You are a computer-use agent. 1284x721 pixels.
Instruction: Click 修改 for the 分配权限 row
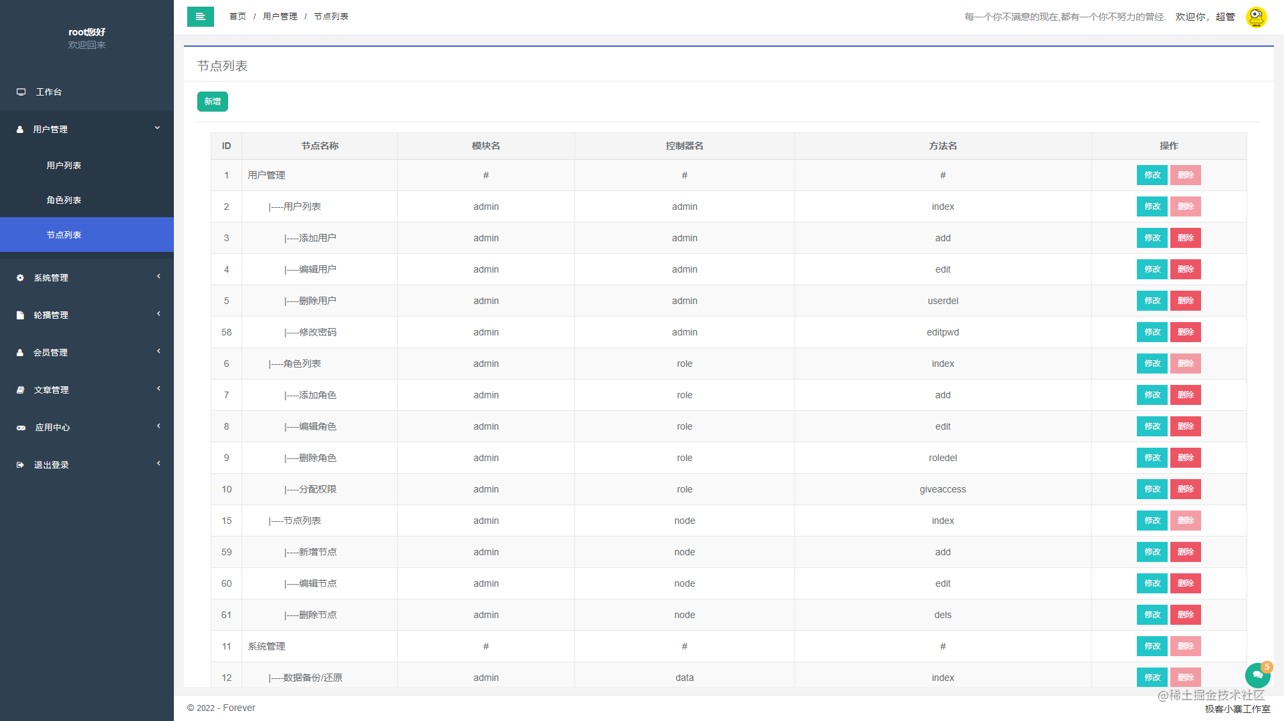1152,489
